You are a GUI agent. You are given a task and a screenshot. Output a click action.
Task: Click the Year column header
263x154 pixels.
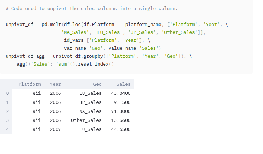point(55,84)
